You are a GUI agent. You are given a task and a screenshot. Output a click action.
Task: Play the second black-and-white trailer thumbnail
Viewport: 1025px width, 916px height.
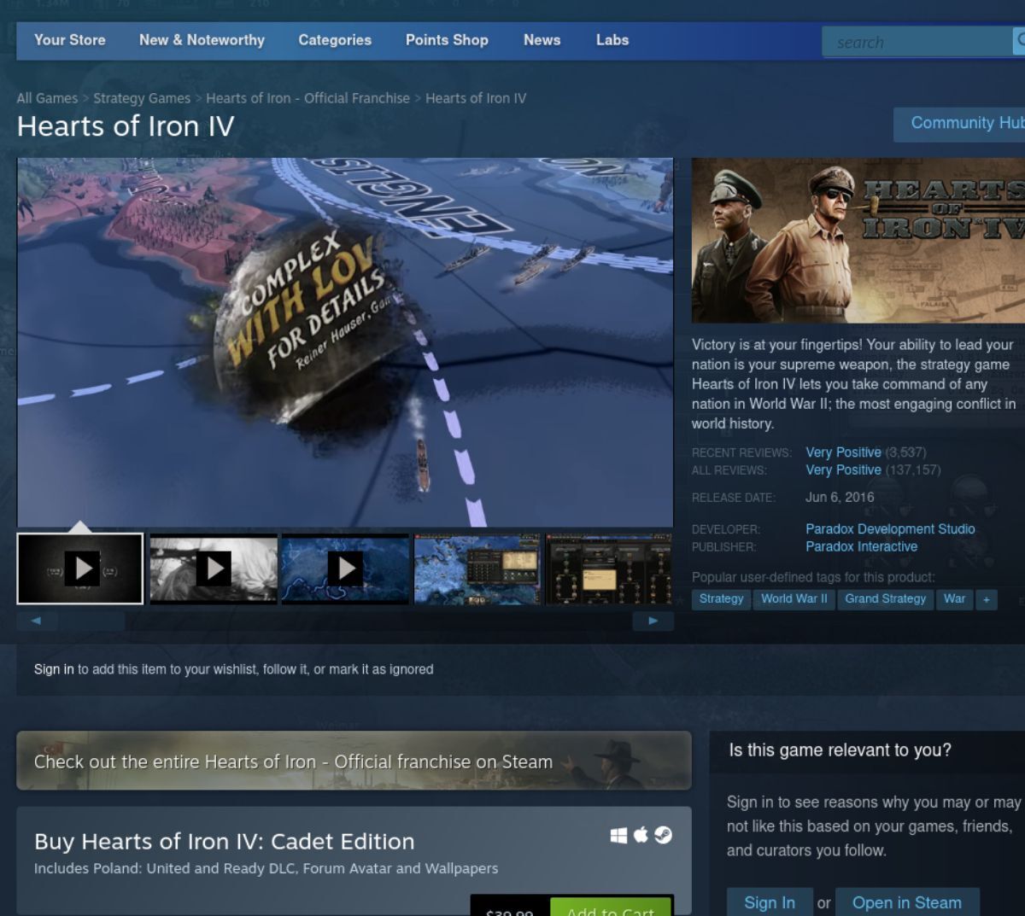point(214,569)
